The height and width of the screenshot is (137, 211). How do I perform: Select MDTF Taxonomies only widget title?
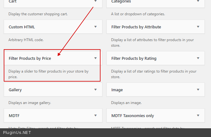(133, 116)
